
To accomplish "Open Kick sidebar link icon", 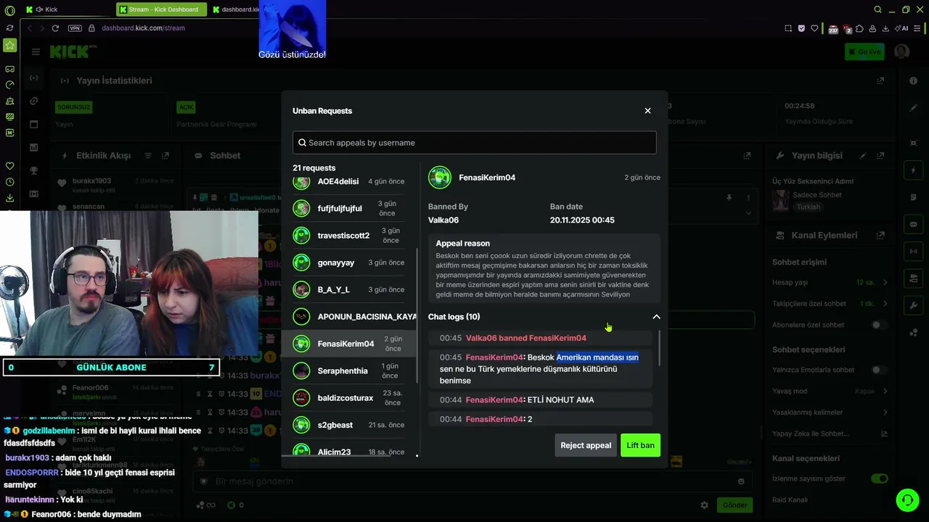I will coord(33,101).
